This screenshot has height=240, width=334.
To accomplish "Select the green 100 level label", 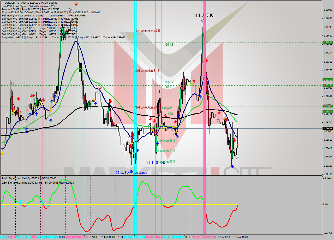I will [170, 114].
